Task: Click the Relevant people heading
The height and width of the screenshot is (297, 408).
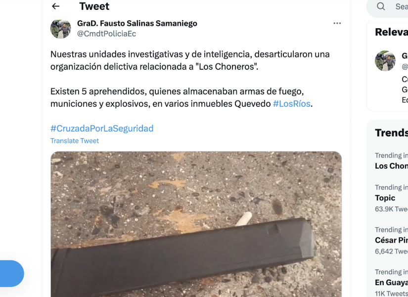Action: (x=391, y=32)
